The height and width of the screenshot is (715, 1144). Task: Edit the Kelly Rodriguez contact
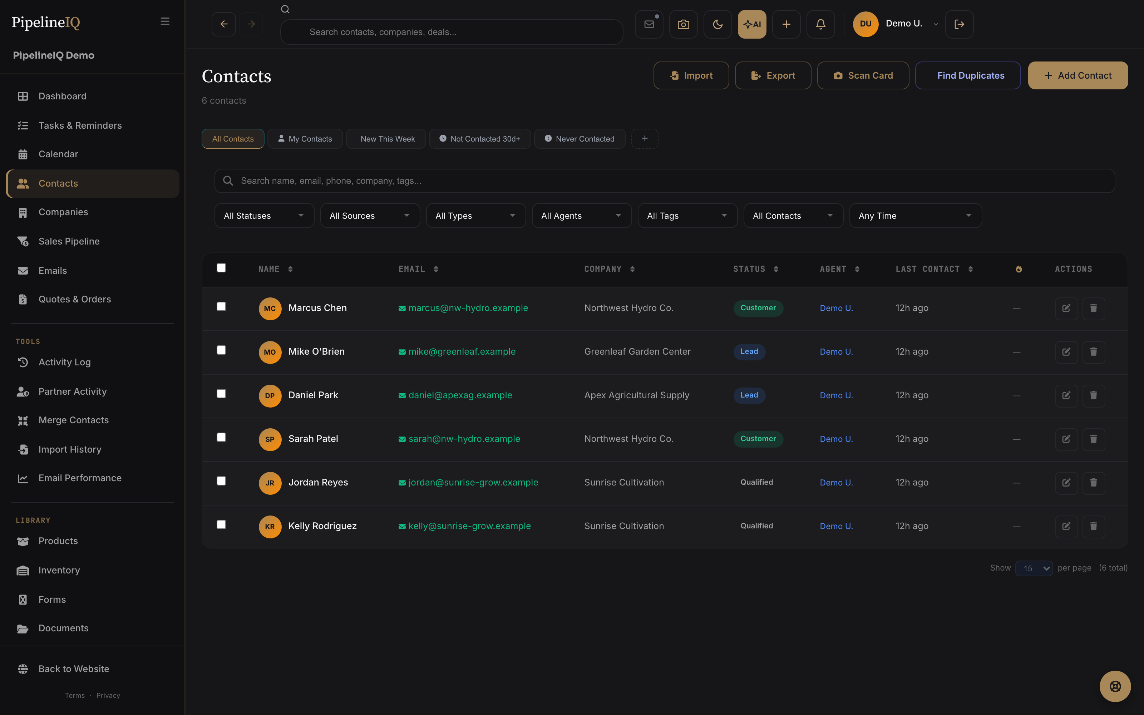tap(1066, 526)
